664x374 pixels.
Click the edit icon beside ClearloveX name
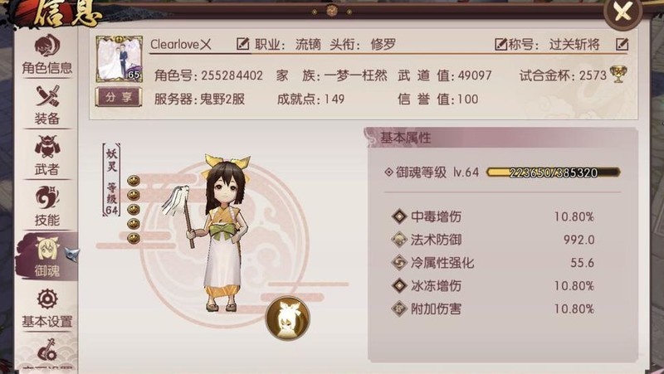242,44
